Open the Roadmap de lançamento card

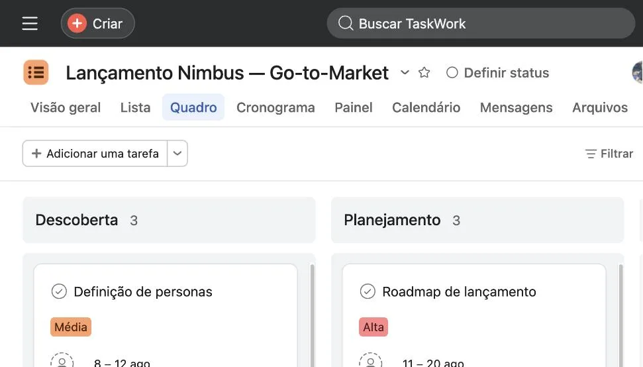click(474, 316)
